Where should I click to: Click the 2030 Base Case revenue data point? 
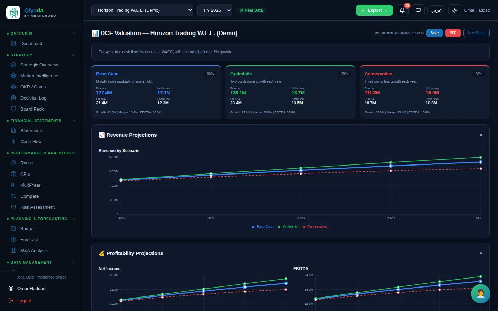(x=481, y=162)
